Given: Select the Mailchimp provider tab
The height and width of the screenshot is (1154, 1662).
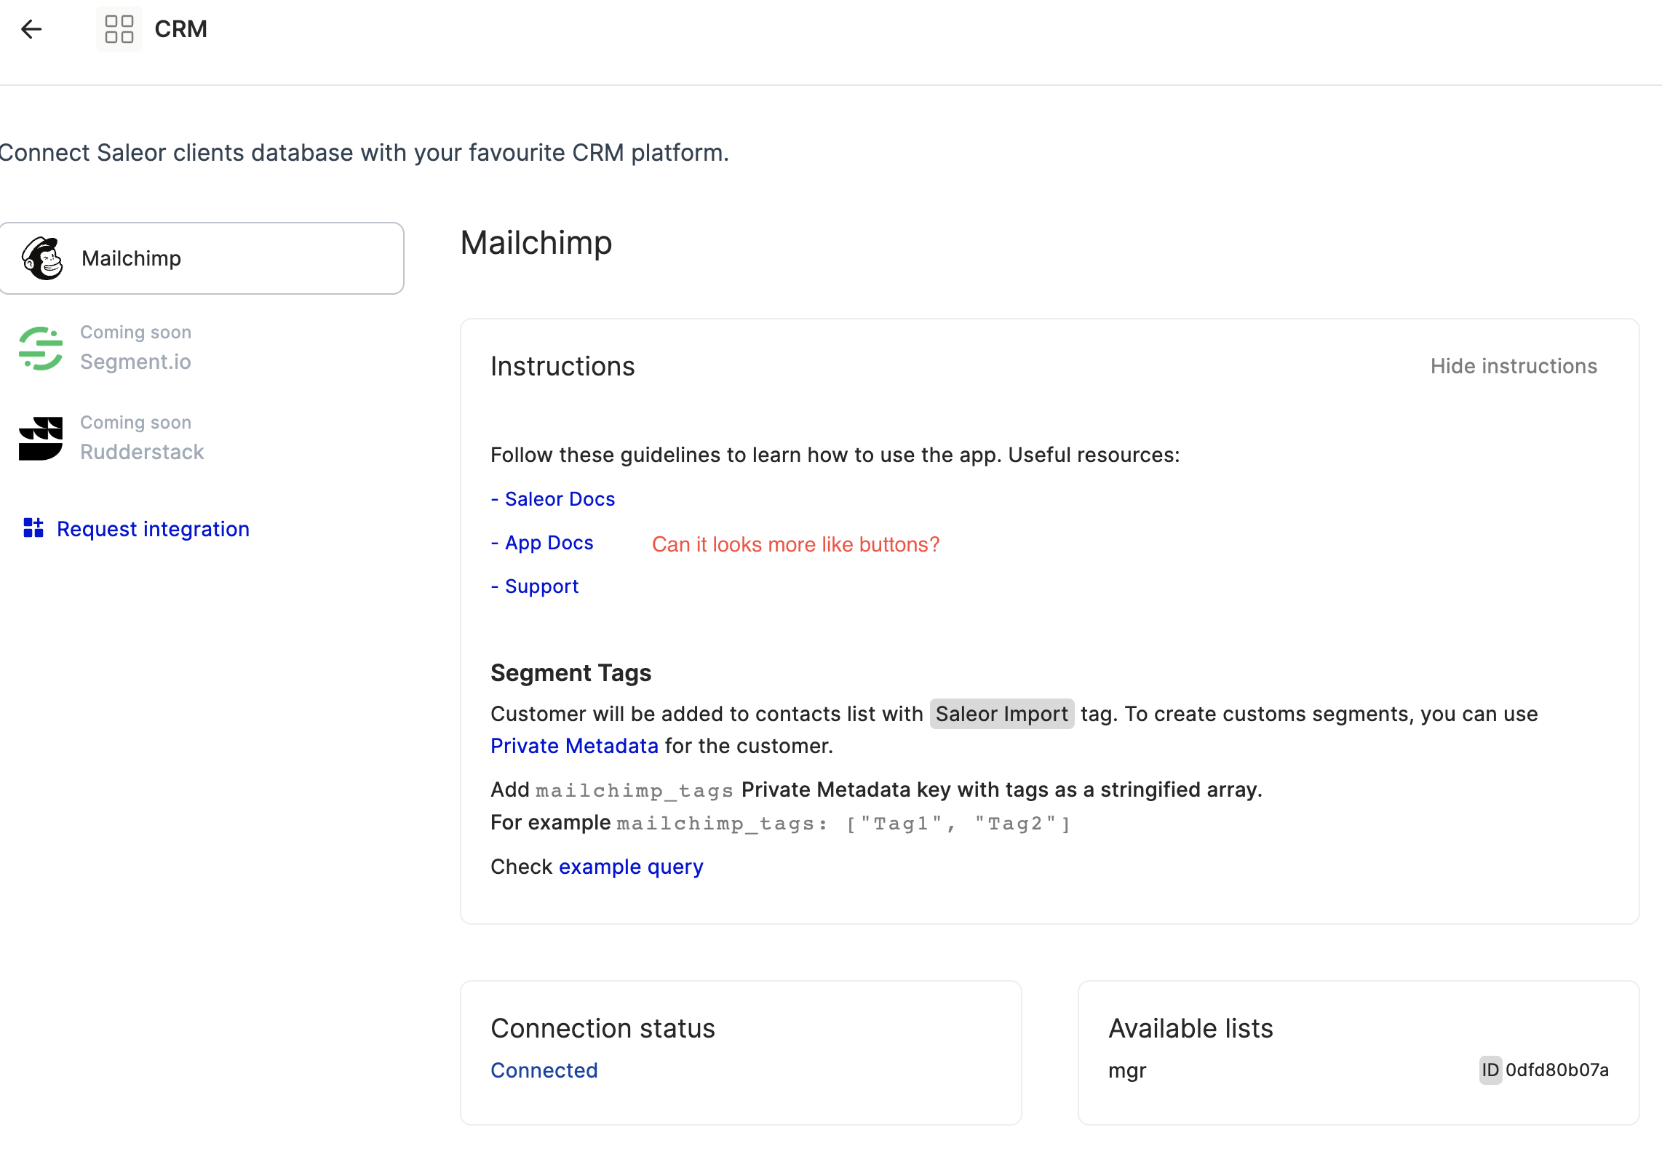Looking at the screenshot, I should click(202, 258).
